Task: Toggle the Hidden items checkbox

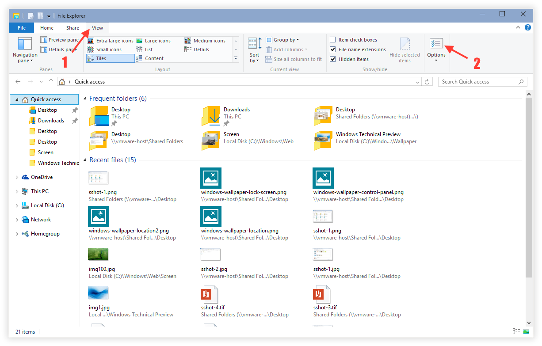Action: [x=333, y=59]
